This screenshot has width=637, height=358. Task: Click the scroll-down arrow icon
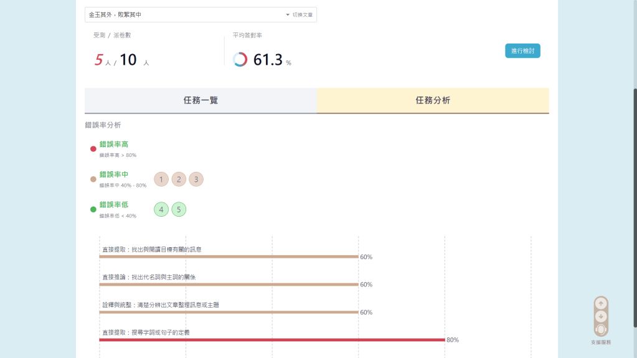[x=601, y=316]
